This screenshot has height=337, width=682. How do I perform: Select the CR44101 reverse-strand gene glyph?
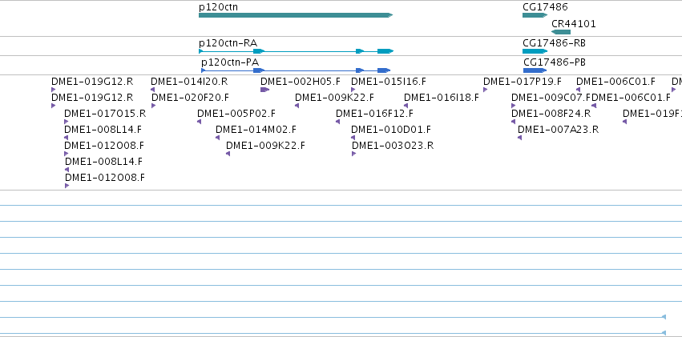pyautogui.click(x=561, y=32)
